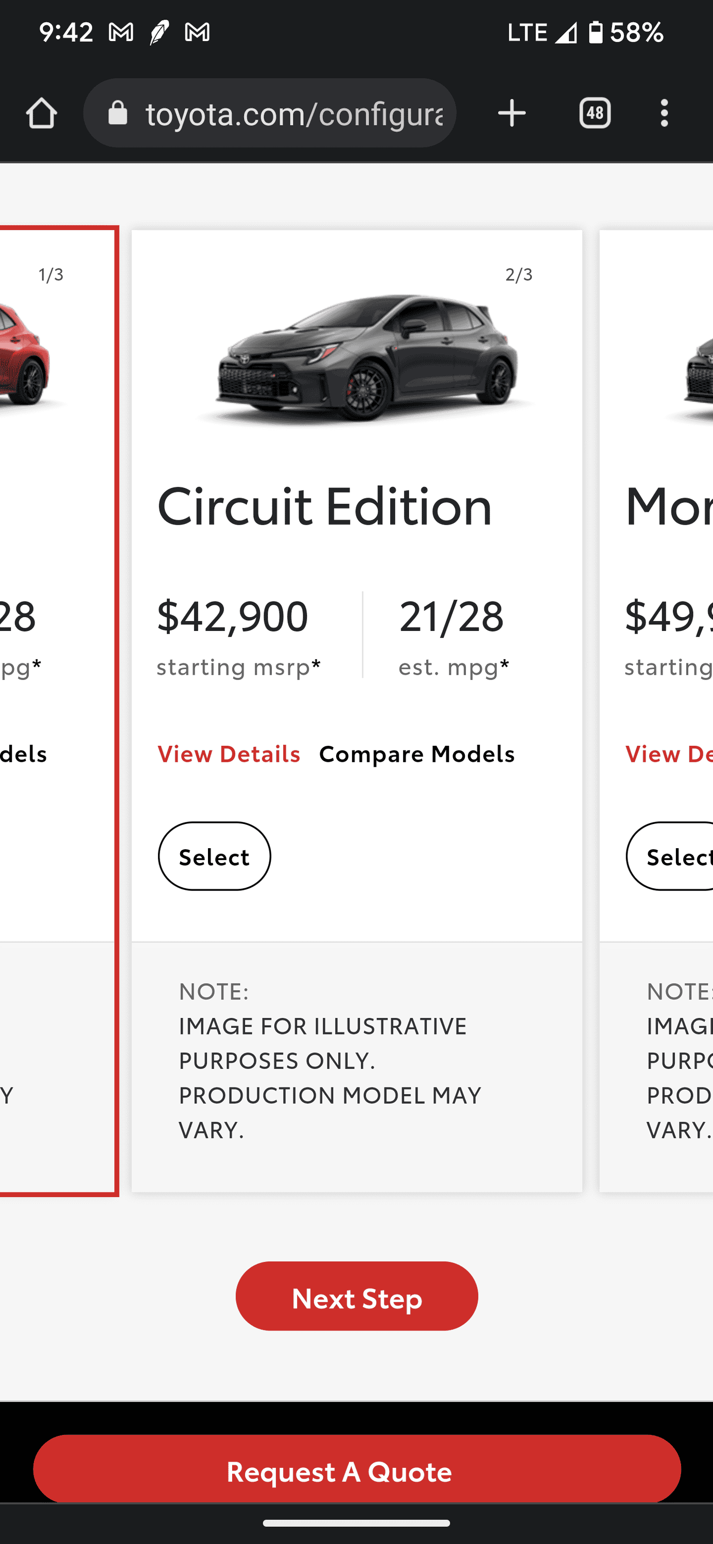The width and height of the screenshot is (713, 1544).
Task: View Details for the Circuit Edition
Action: tap(229, 754)
